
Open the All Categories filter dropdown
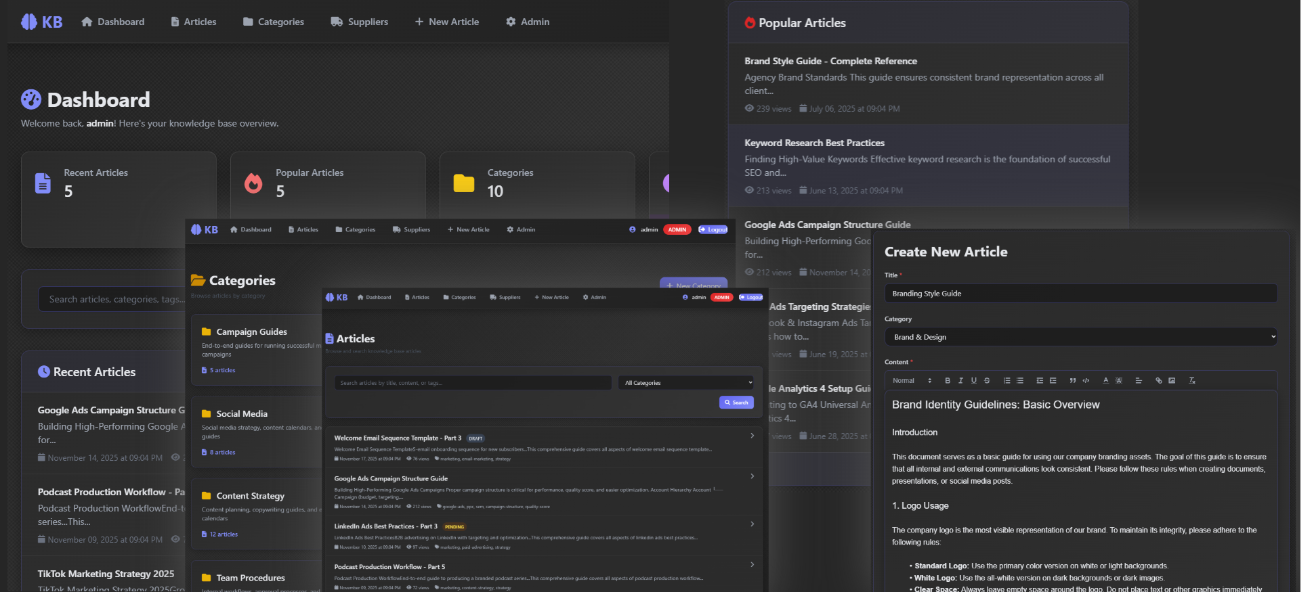coord(686,383)
